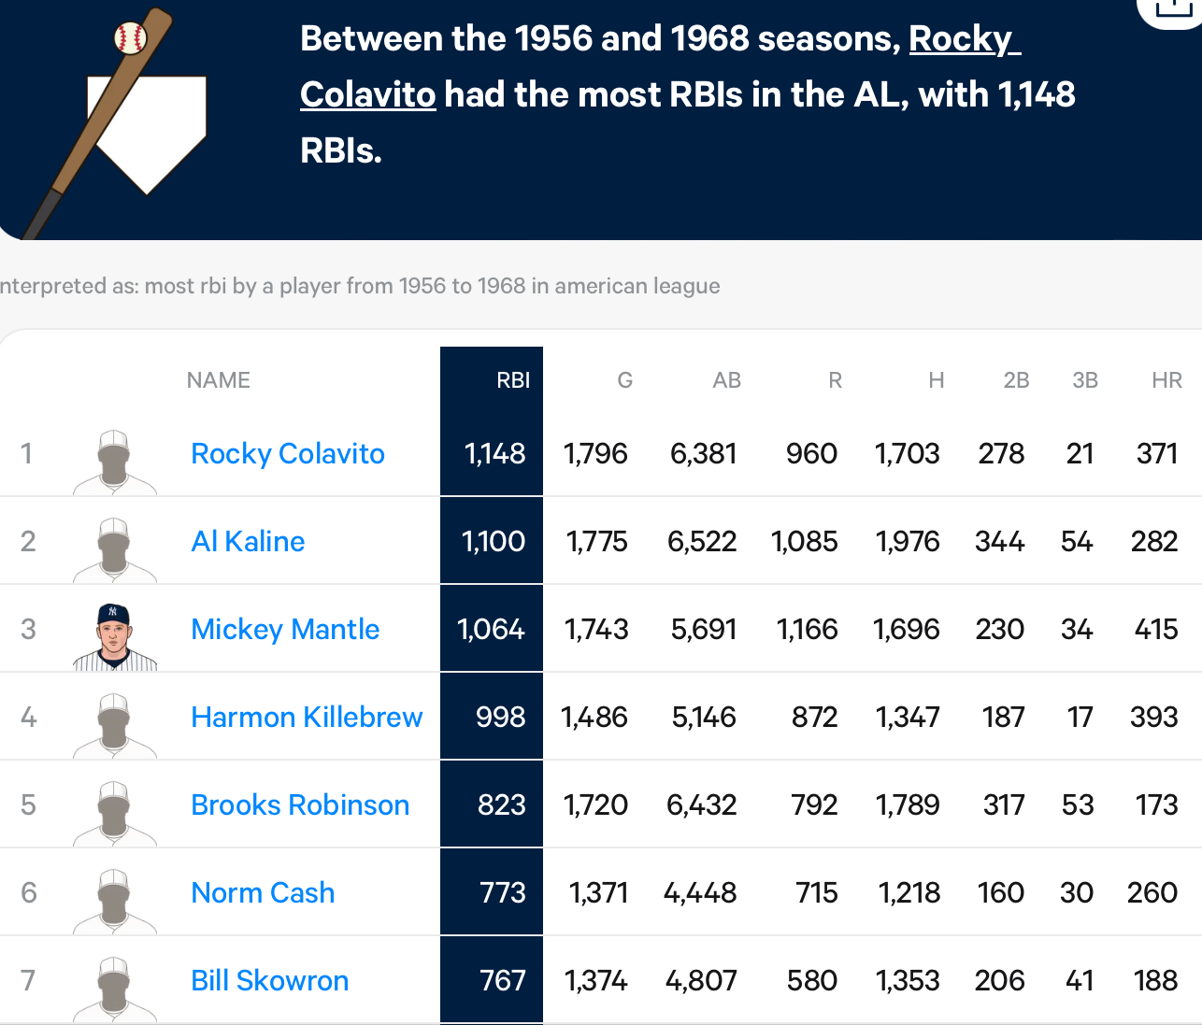Open Brooks Robinson's name link
Image resolution: width=1202 pixels, height=1025 pixels.
tap(300, 804)
